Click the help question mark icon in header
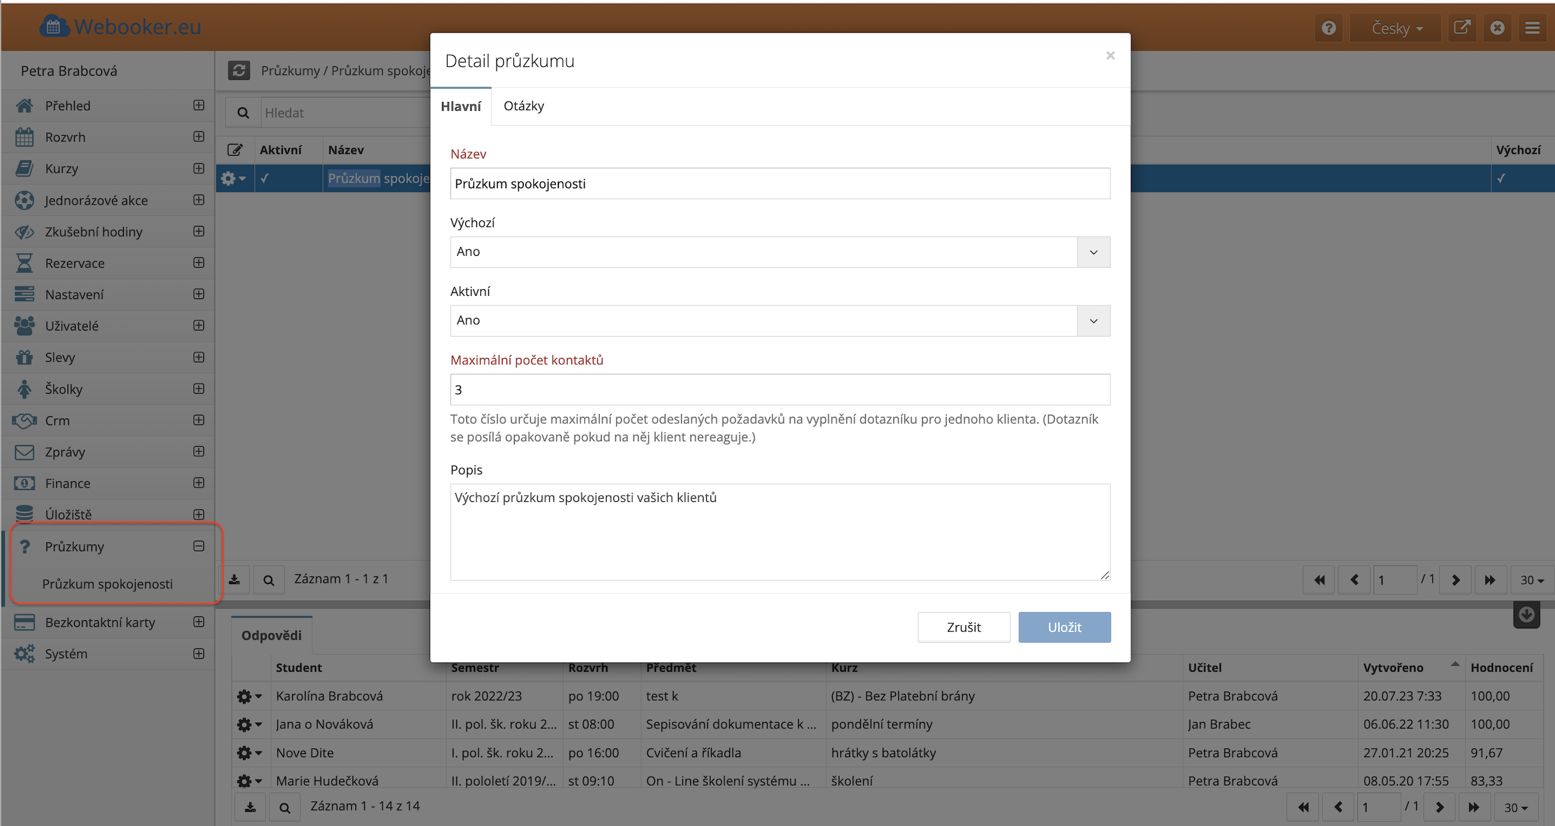 [1328, 28]
